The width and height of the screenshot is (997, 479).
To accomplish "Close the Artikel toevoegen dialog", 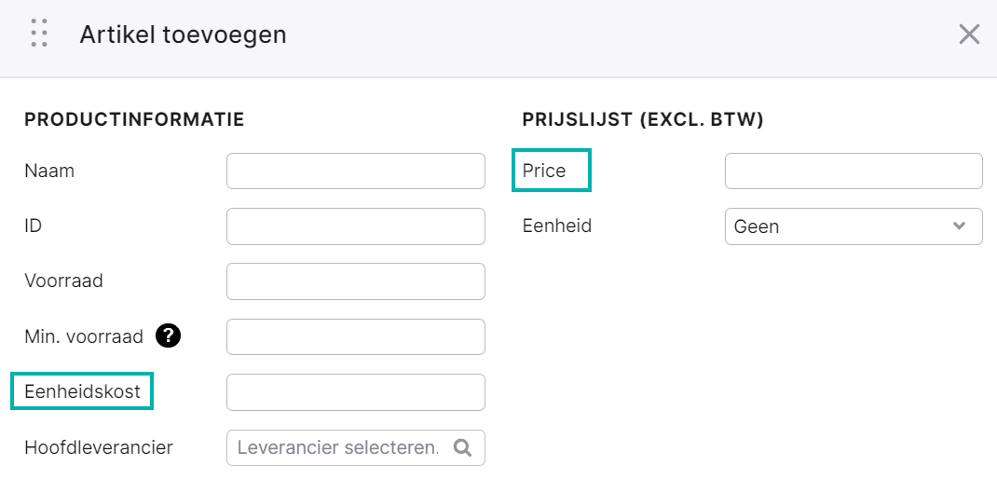I will pyautogui.click(x=969, y=34).
